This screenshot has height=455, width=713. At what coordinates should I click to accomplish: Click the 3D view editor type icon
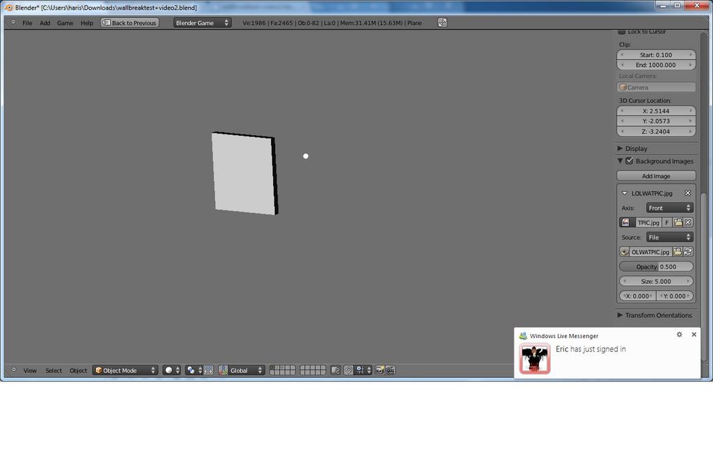[x=13, y=370]
